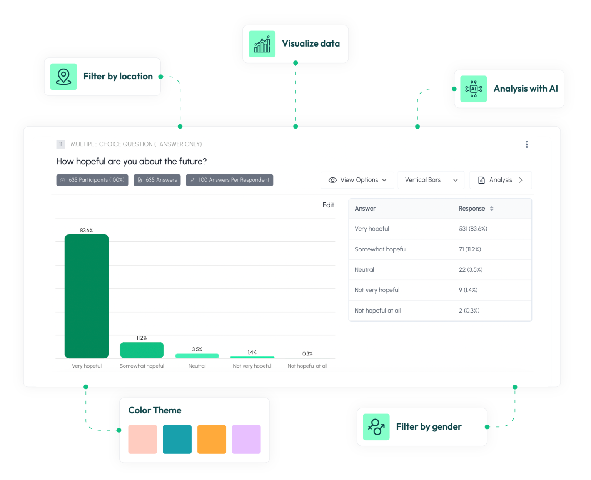Select the orange color theme swatch
591x480 pixels.
[x=212, y=440]
